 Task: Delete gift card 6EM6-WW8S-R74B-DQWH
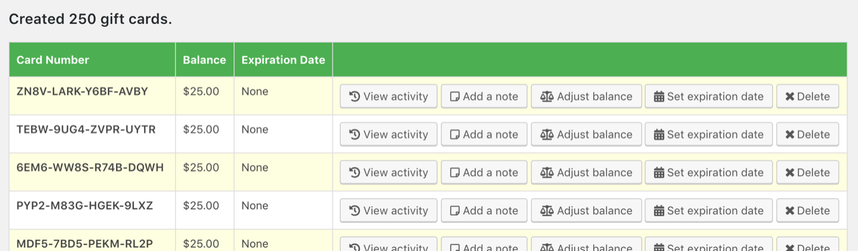[x=807, y=173]
